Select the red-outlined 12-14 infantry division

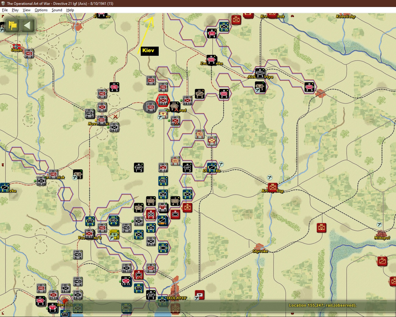pos(163,100)
